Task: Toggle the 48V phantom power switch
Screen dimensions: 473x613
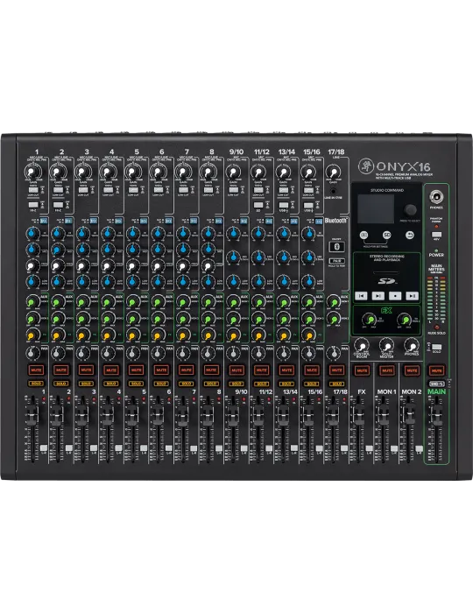Action: pyautogui.click(x=436, y=235)
